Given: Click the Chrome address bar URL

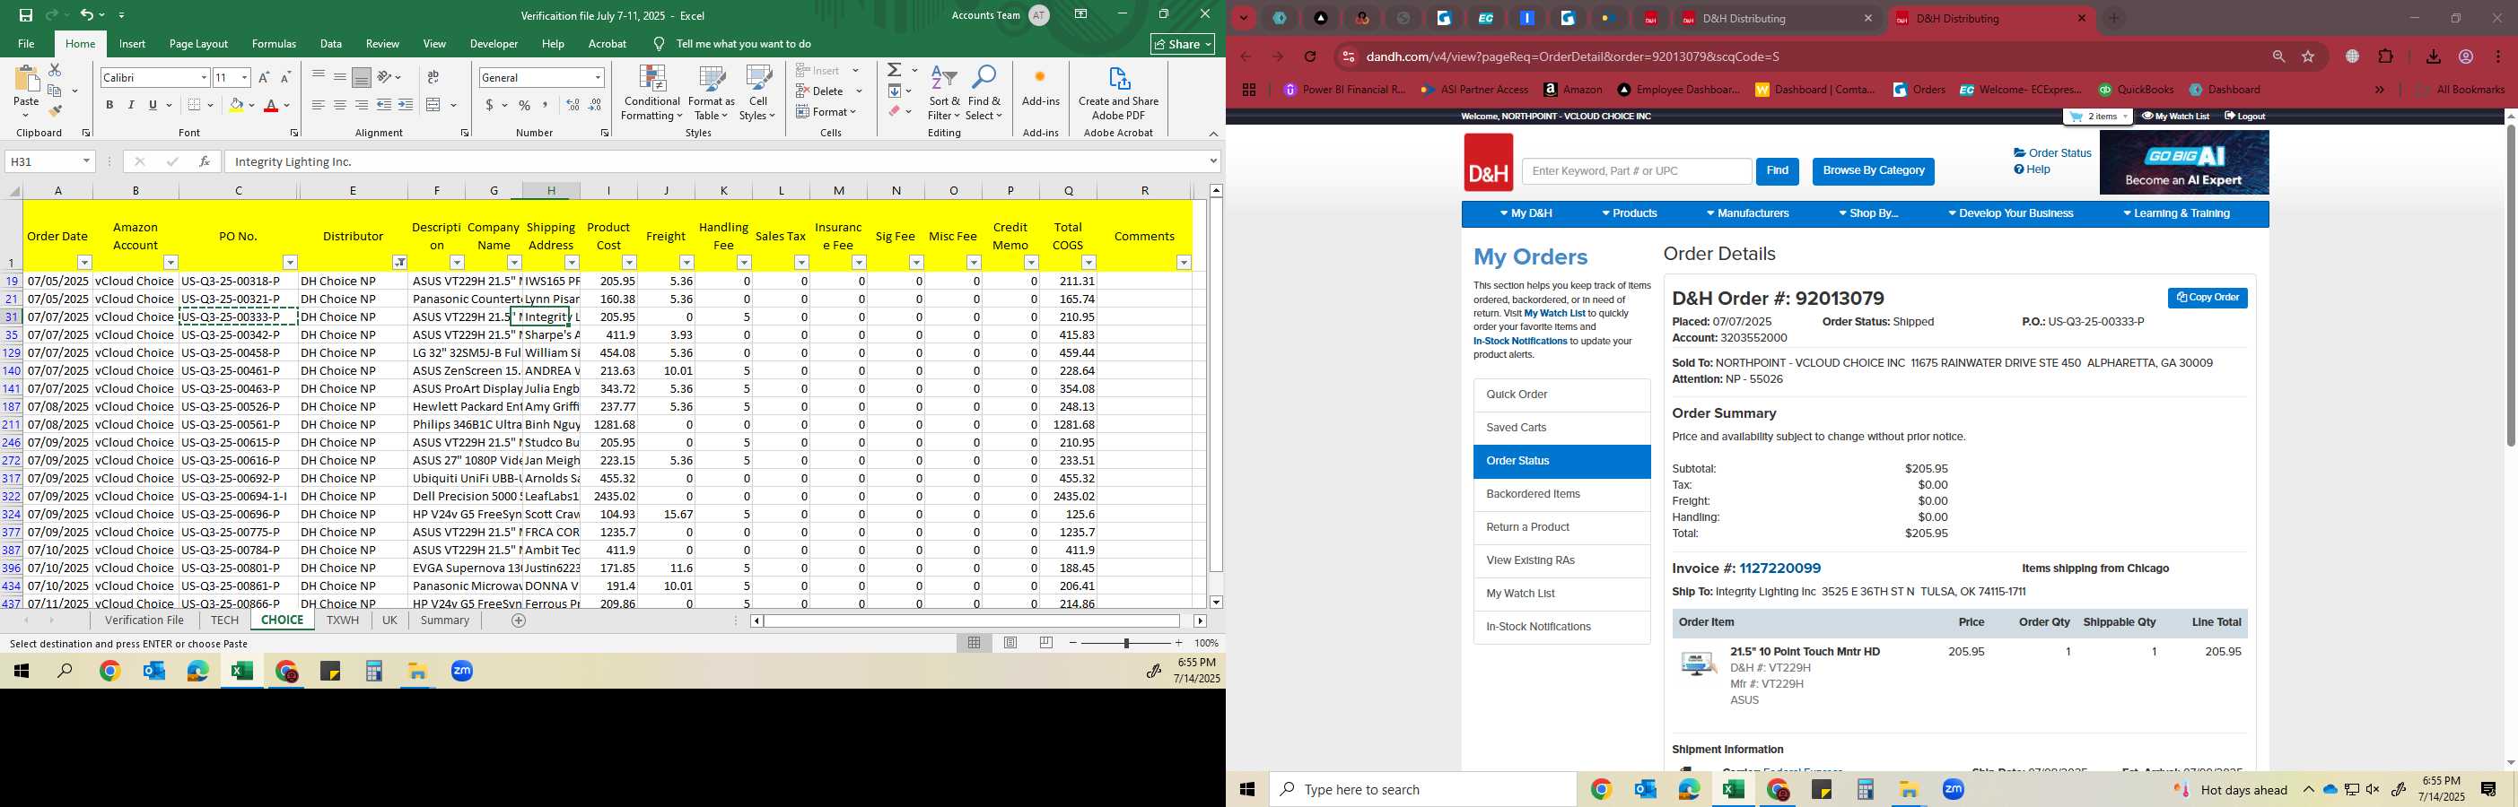Looking at the screenshot, I should pos(1572,56).
